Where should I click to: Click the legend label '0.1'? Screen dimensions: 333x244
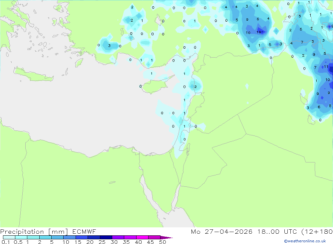pyautogui.click(x=5, y=242)
